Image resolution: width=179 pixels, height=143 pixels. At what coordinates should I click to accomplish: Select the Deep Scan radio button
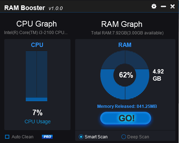point(124,137)
